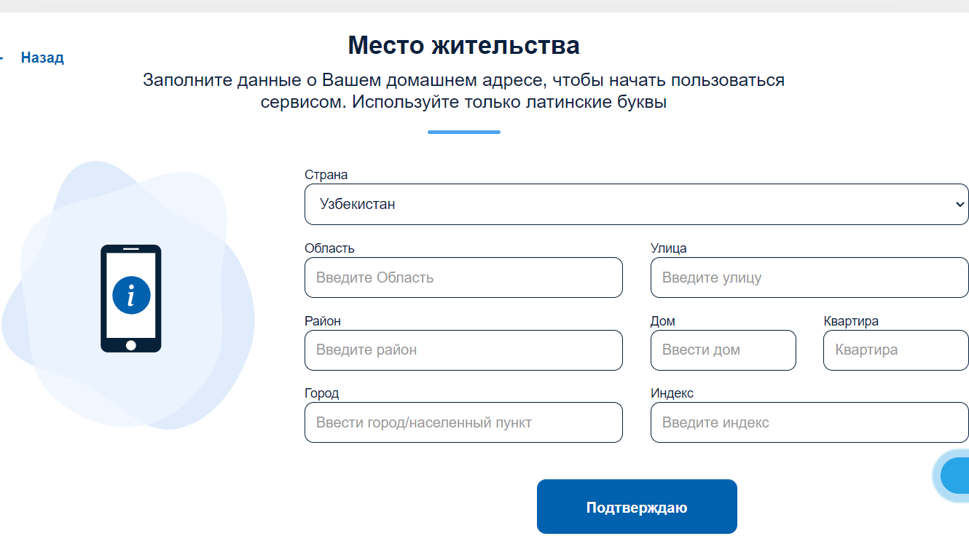Focus the Квартира apartment field

(x=896, y=350)
